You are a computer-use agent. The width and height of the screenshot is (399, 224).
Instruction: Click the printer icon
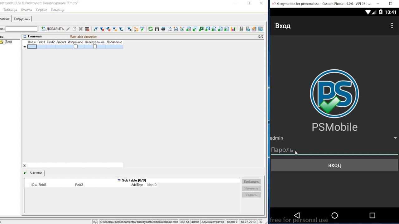pyautogui.click(x=163, y=29)
